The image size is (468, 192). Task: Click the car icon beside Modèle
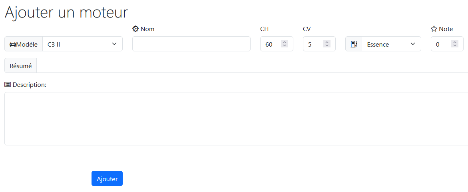12,44
